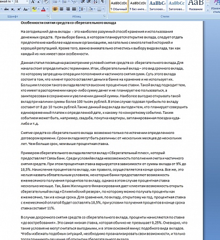Toggle subscript formatting
This screenshot has width=220, height=240.
pyautogui.click(x=12, y=9)
